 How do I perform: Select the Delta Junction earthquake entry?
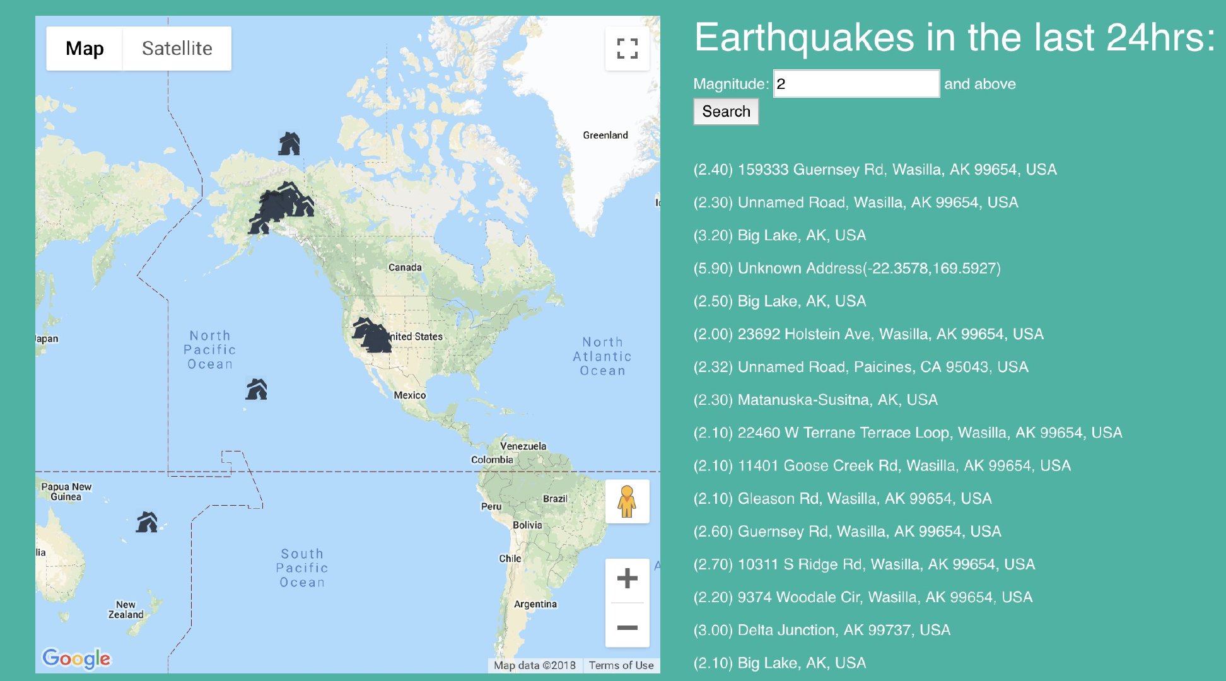[821, 630]
